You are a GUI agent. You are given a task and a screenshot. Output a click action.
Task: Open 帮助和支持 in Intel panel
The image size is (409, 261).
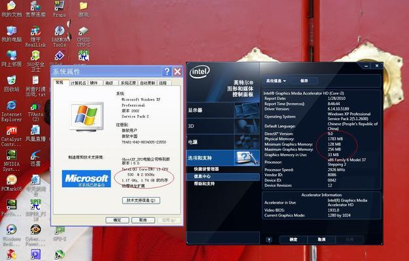(x=204, y=183)
